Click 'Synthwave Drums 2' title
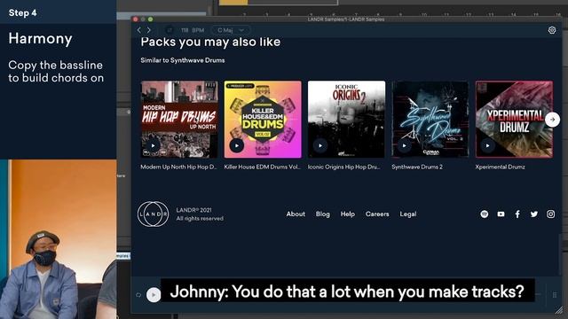 coord(417,167)
